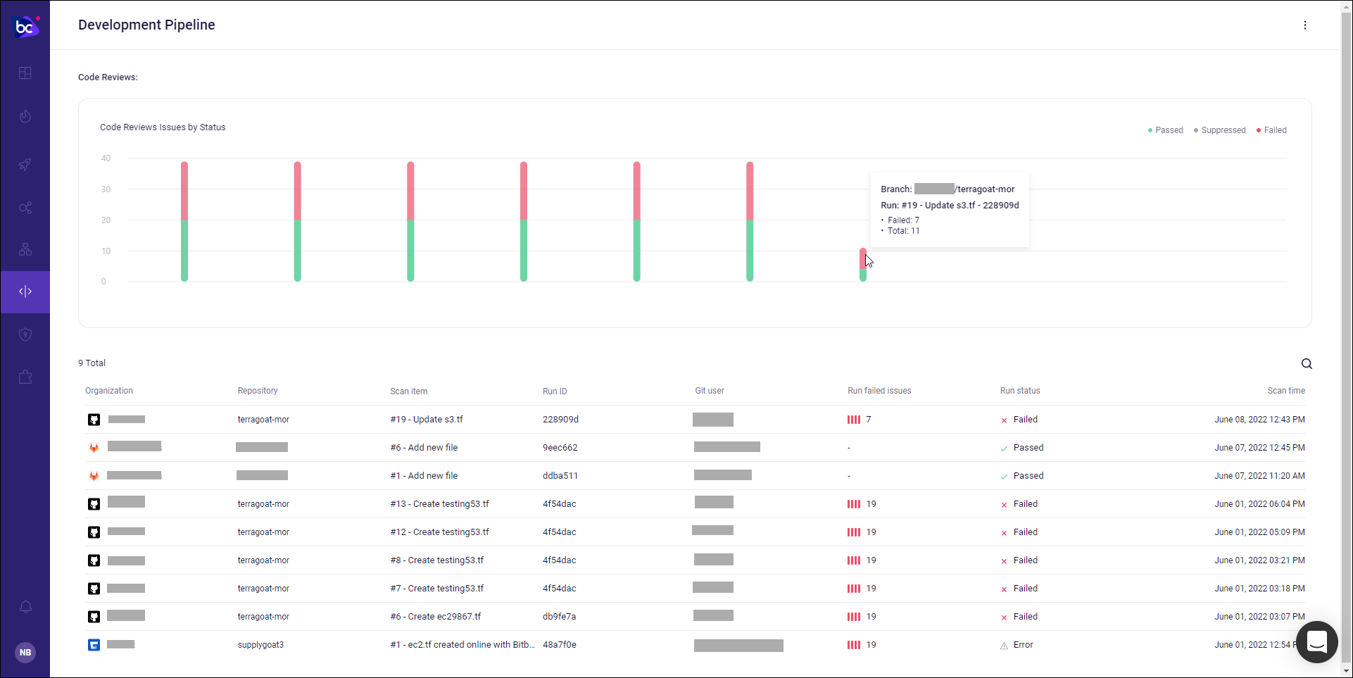This screenshot has width=1353, height=678.
Task: Click the passed checkmark icon for run 9eec662
Action: (1004, 448)
